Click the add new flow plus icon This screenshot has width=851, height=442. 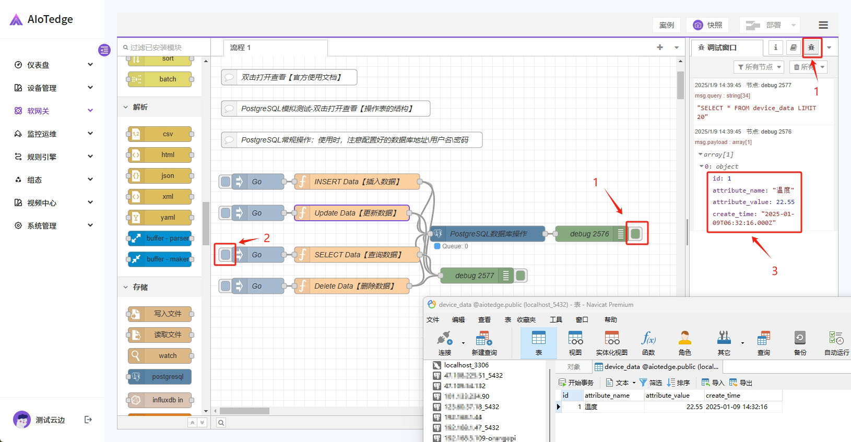tap(660, 47)
